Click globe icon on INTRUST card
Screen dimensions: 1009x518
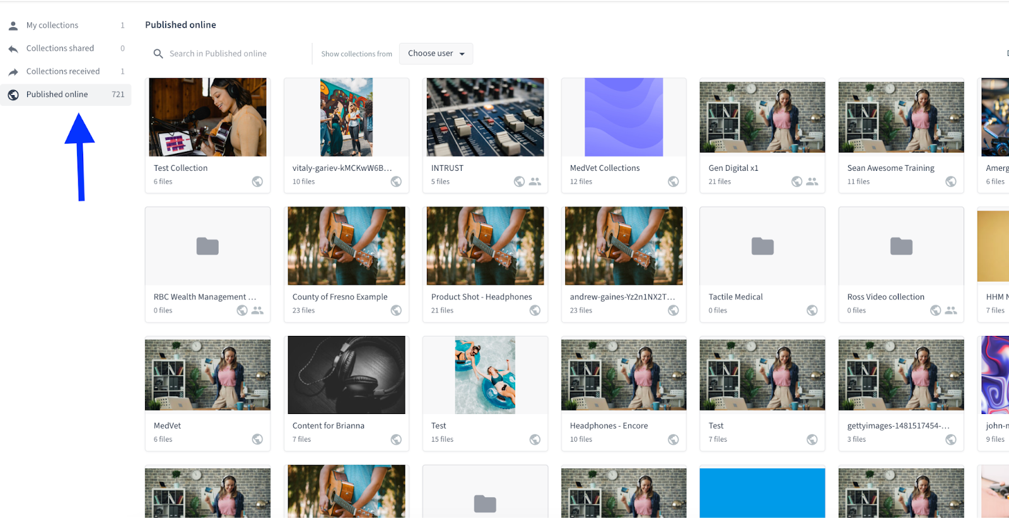(519, 181)
